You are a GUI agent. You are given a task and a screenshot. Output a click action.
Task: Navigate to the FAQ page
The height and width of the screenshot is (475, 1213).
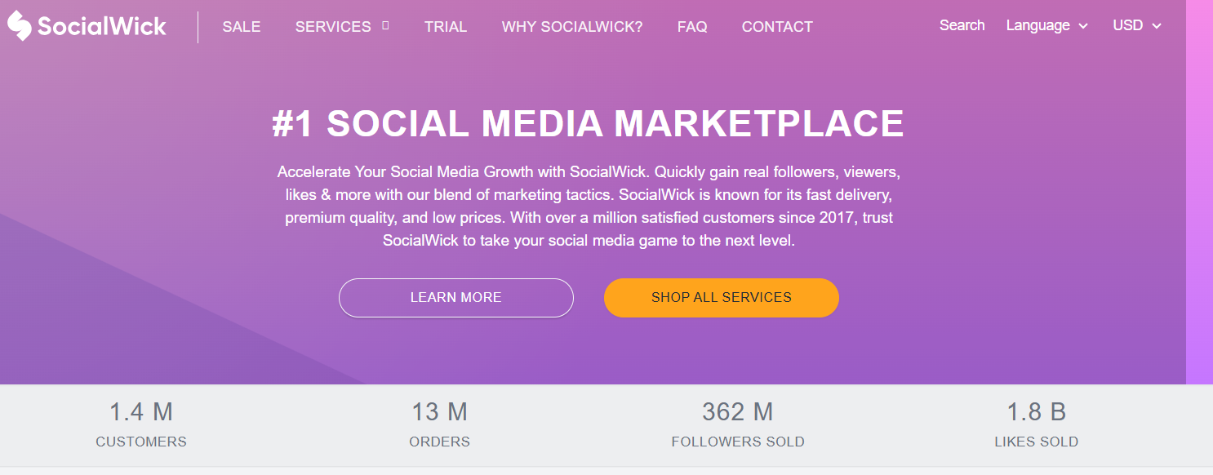pos(692,27)
